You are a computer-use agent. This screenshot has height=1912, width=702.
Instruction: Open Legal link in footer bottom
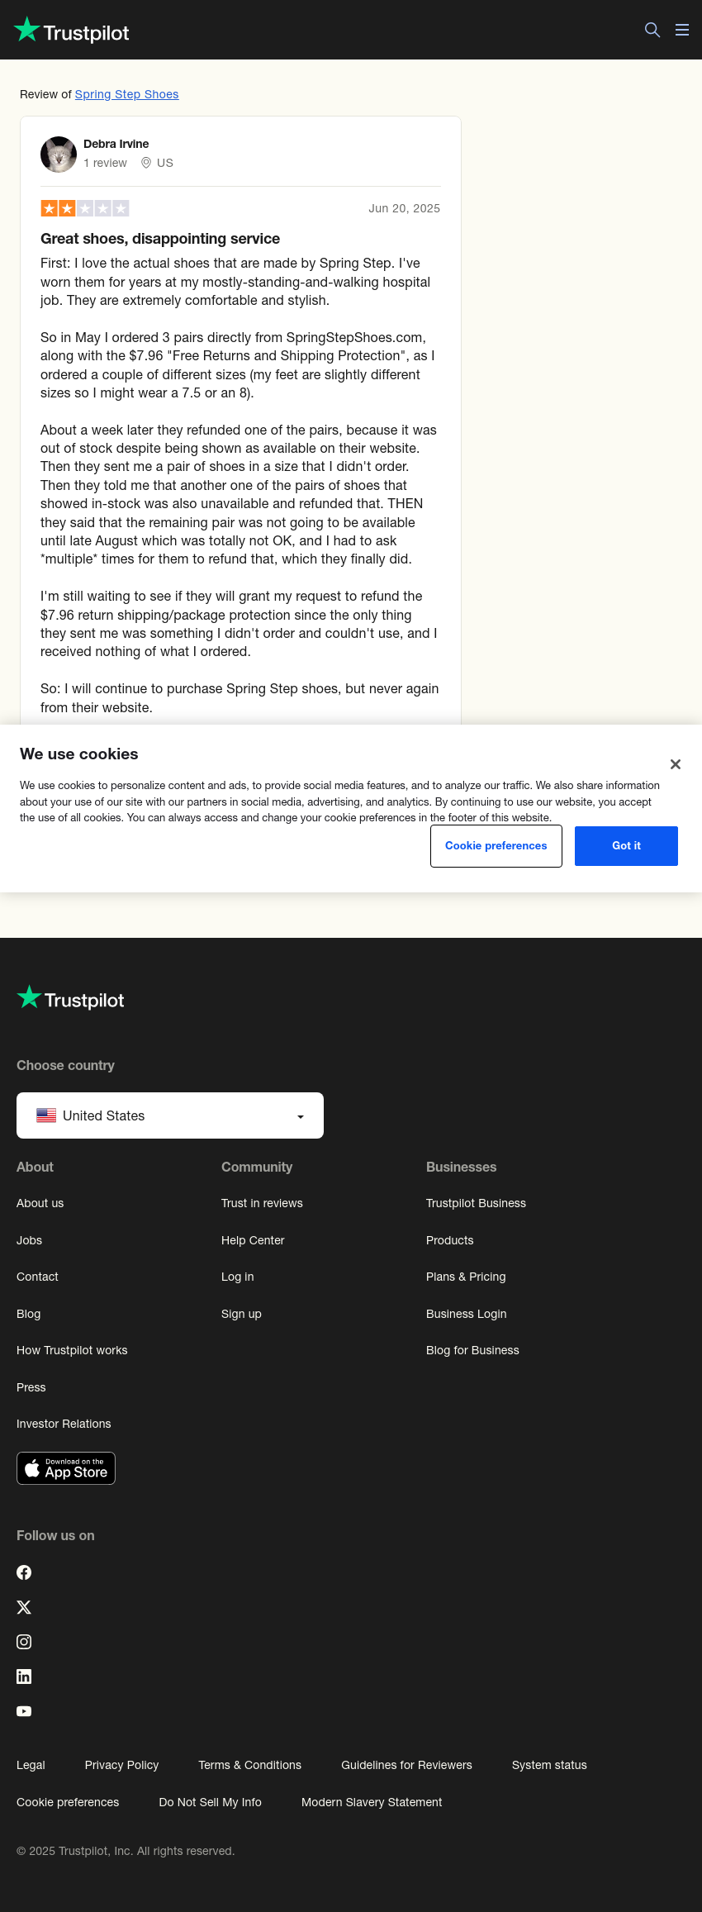tap(31, 1765)
